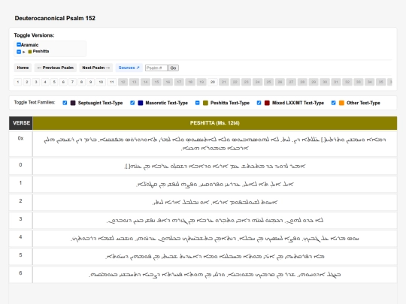Select verse number 6 cell

point(21,275)
